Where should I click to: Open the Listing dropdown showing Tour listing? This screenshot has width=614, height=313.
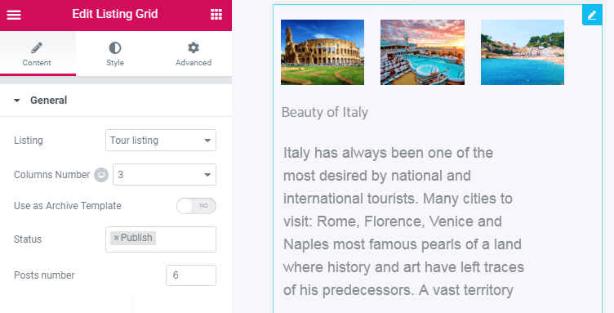coord(161,141)
